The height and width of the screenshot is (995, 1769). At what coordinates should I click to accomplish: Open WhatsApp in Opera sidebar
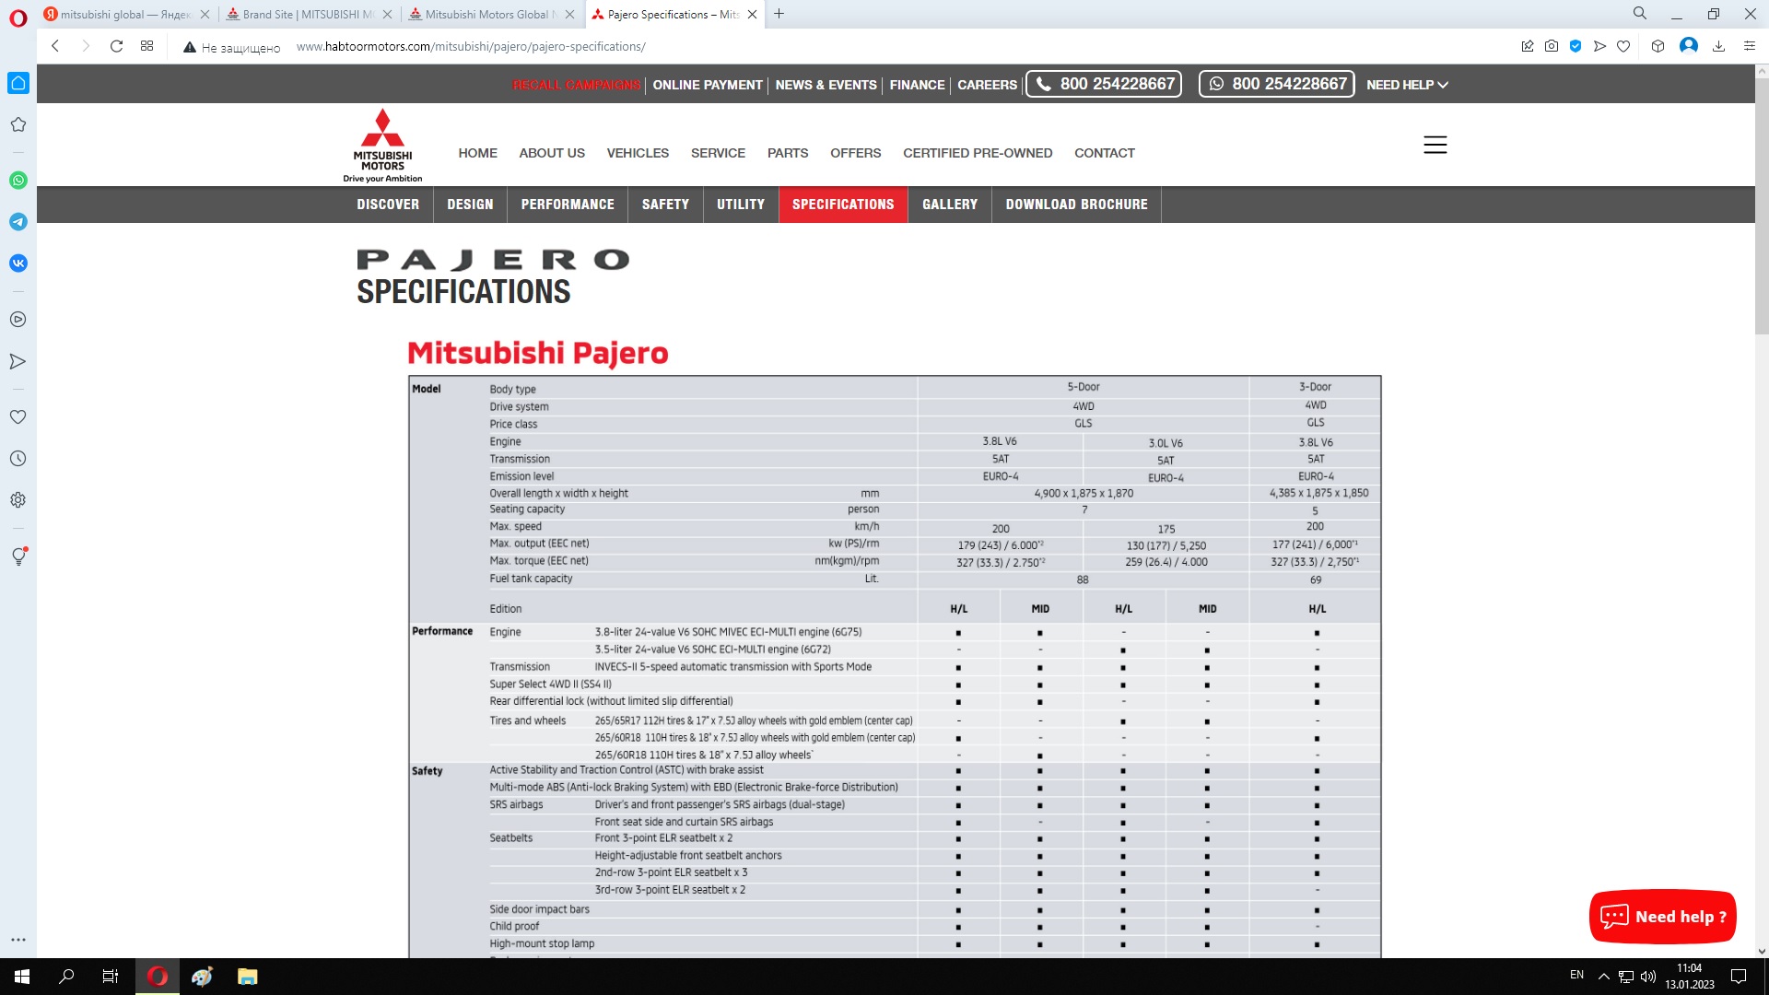click(18, 181)
